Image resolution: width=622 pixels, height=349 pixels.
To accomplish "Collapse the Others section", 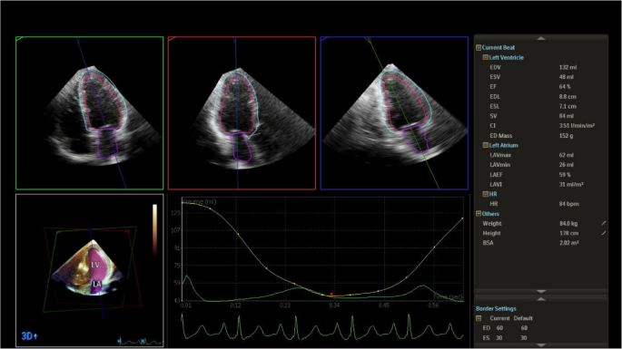I will pos(479,214).
